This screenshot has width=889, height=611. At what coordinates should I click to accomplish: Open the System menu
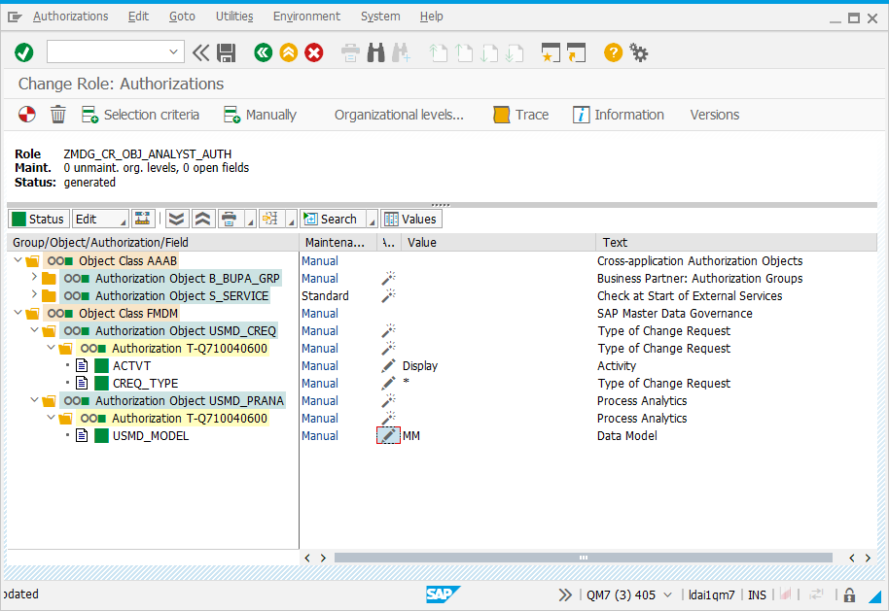[380, 17]
